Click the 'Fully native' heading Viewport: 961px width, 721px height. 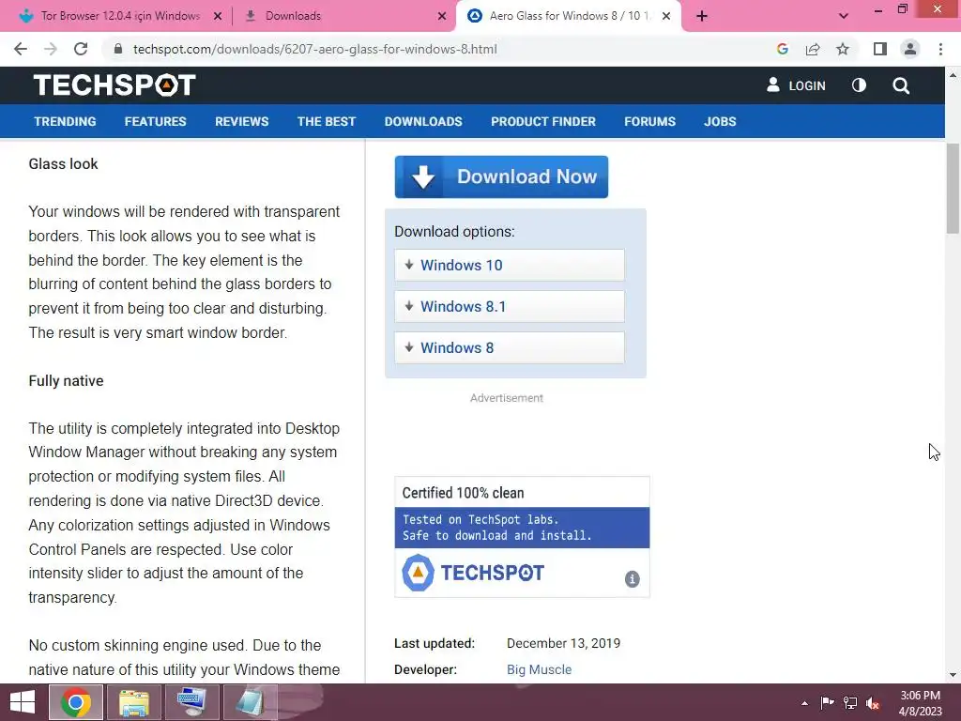[x=67, y=381]
